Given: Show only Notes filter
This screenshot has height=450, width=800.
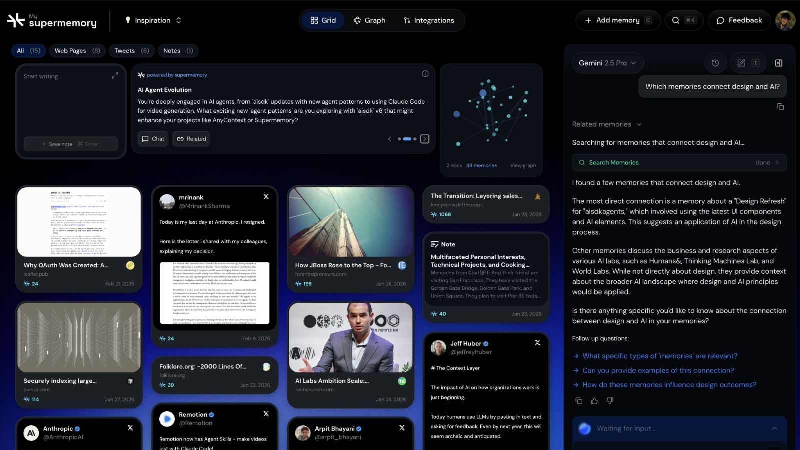Looking at the screenshot, I should (x=178, y=51).
